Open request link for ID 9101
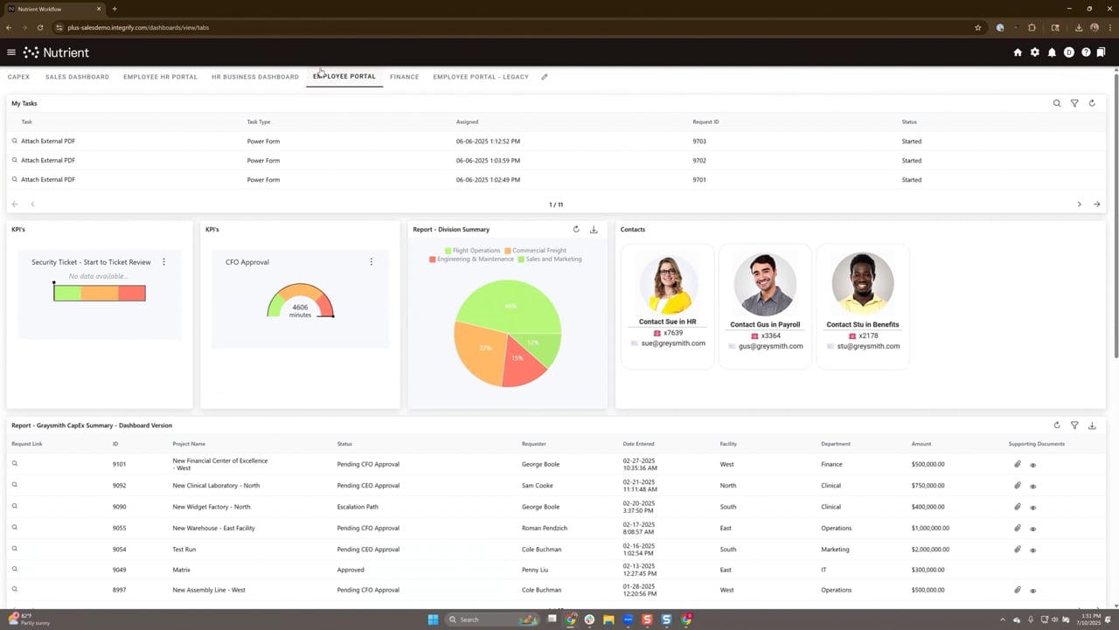The image size is (1119, 630). [15, 464]
